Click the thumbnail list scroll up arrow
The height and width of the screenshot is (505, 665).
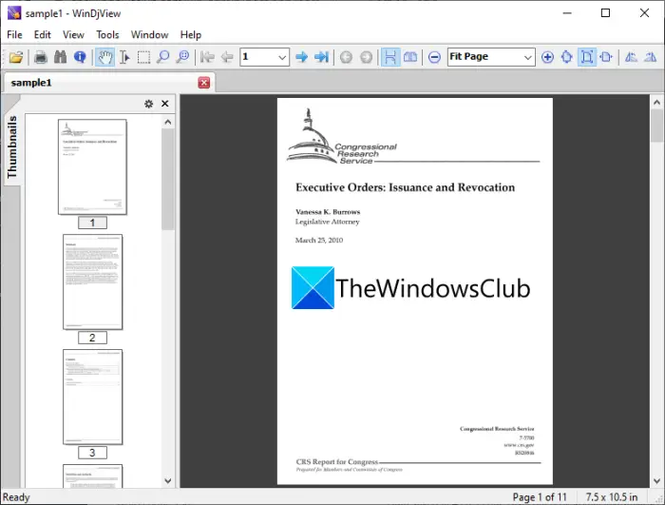coord(168,123)
